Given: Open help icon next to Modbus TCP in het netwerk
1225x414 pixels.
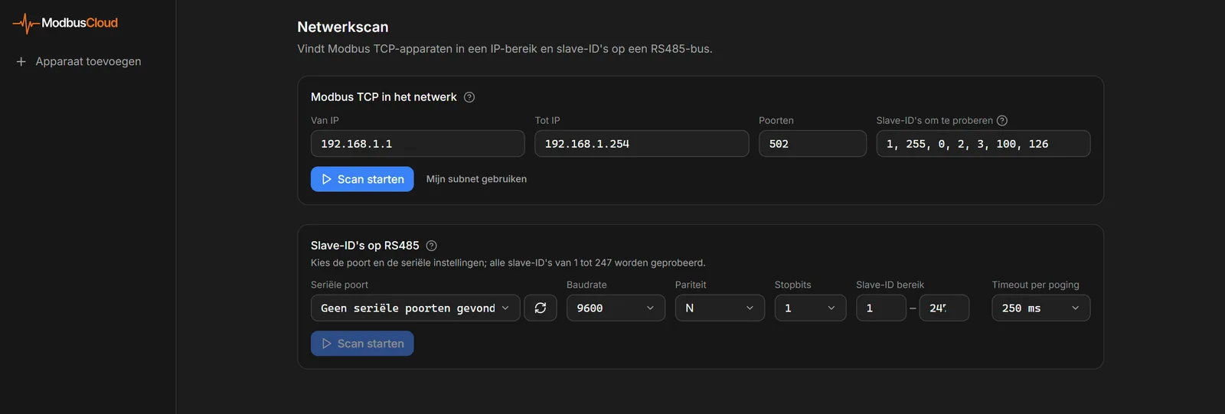Looking at the screenshot, I should click(469, 97).
